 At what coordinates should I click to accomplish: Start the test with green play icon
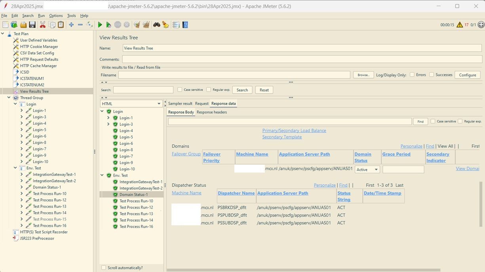(x=100, y=25)
